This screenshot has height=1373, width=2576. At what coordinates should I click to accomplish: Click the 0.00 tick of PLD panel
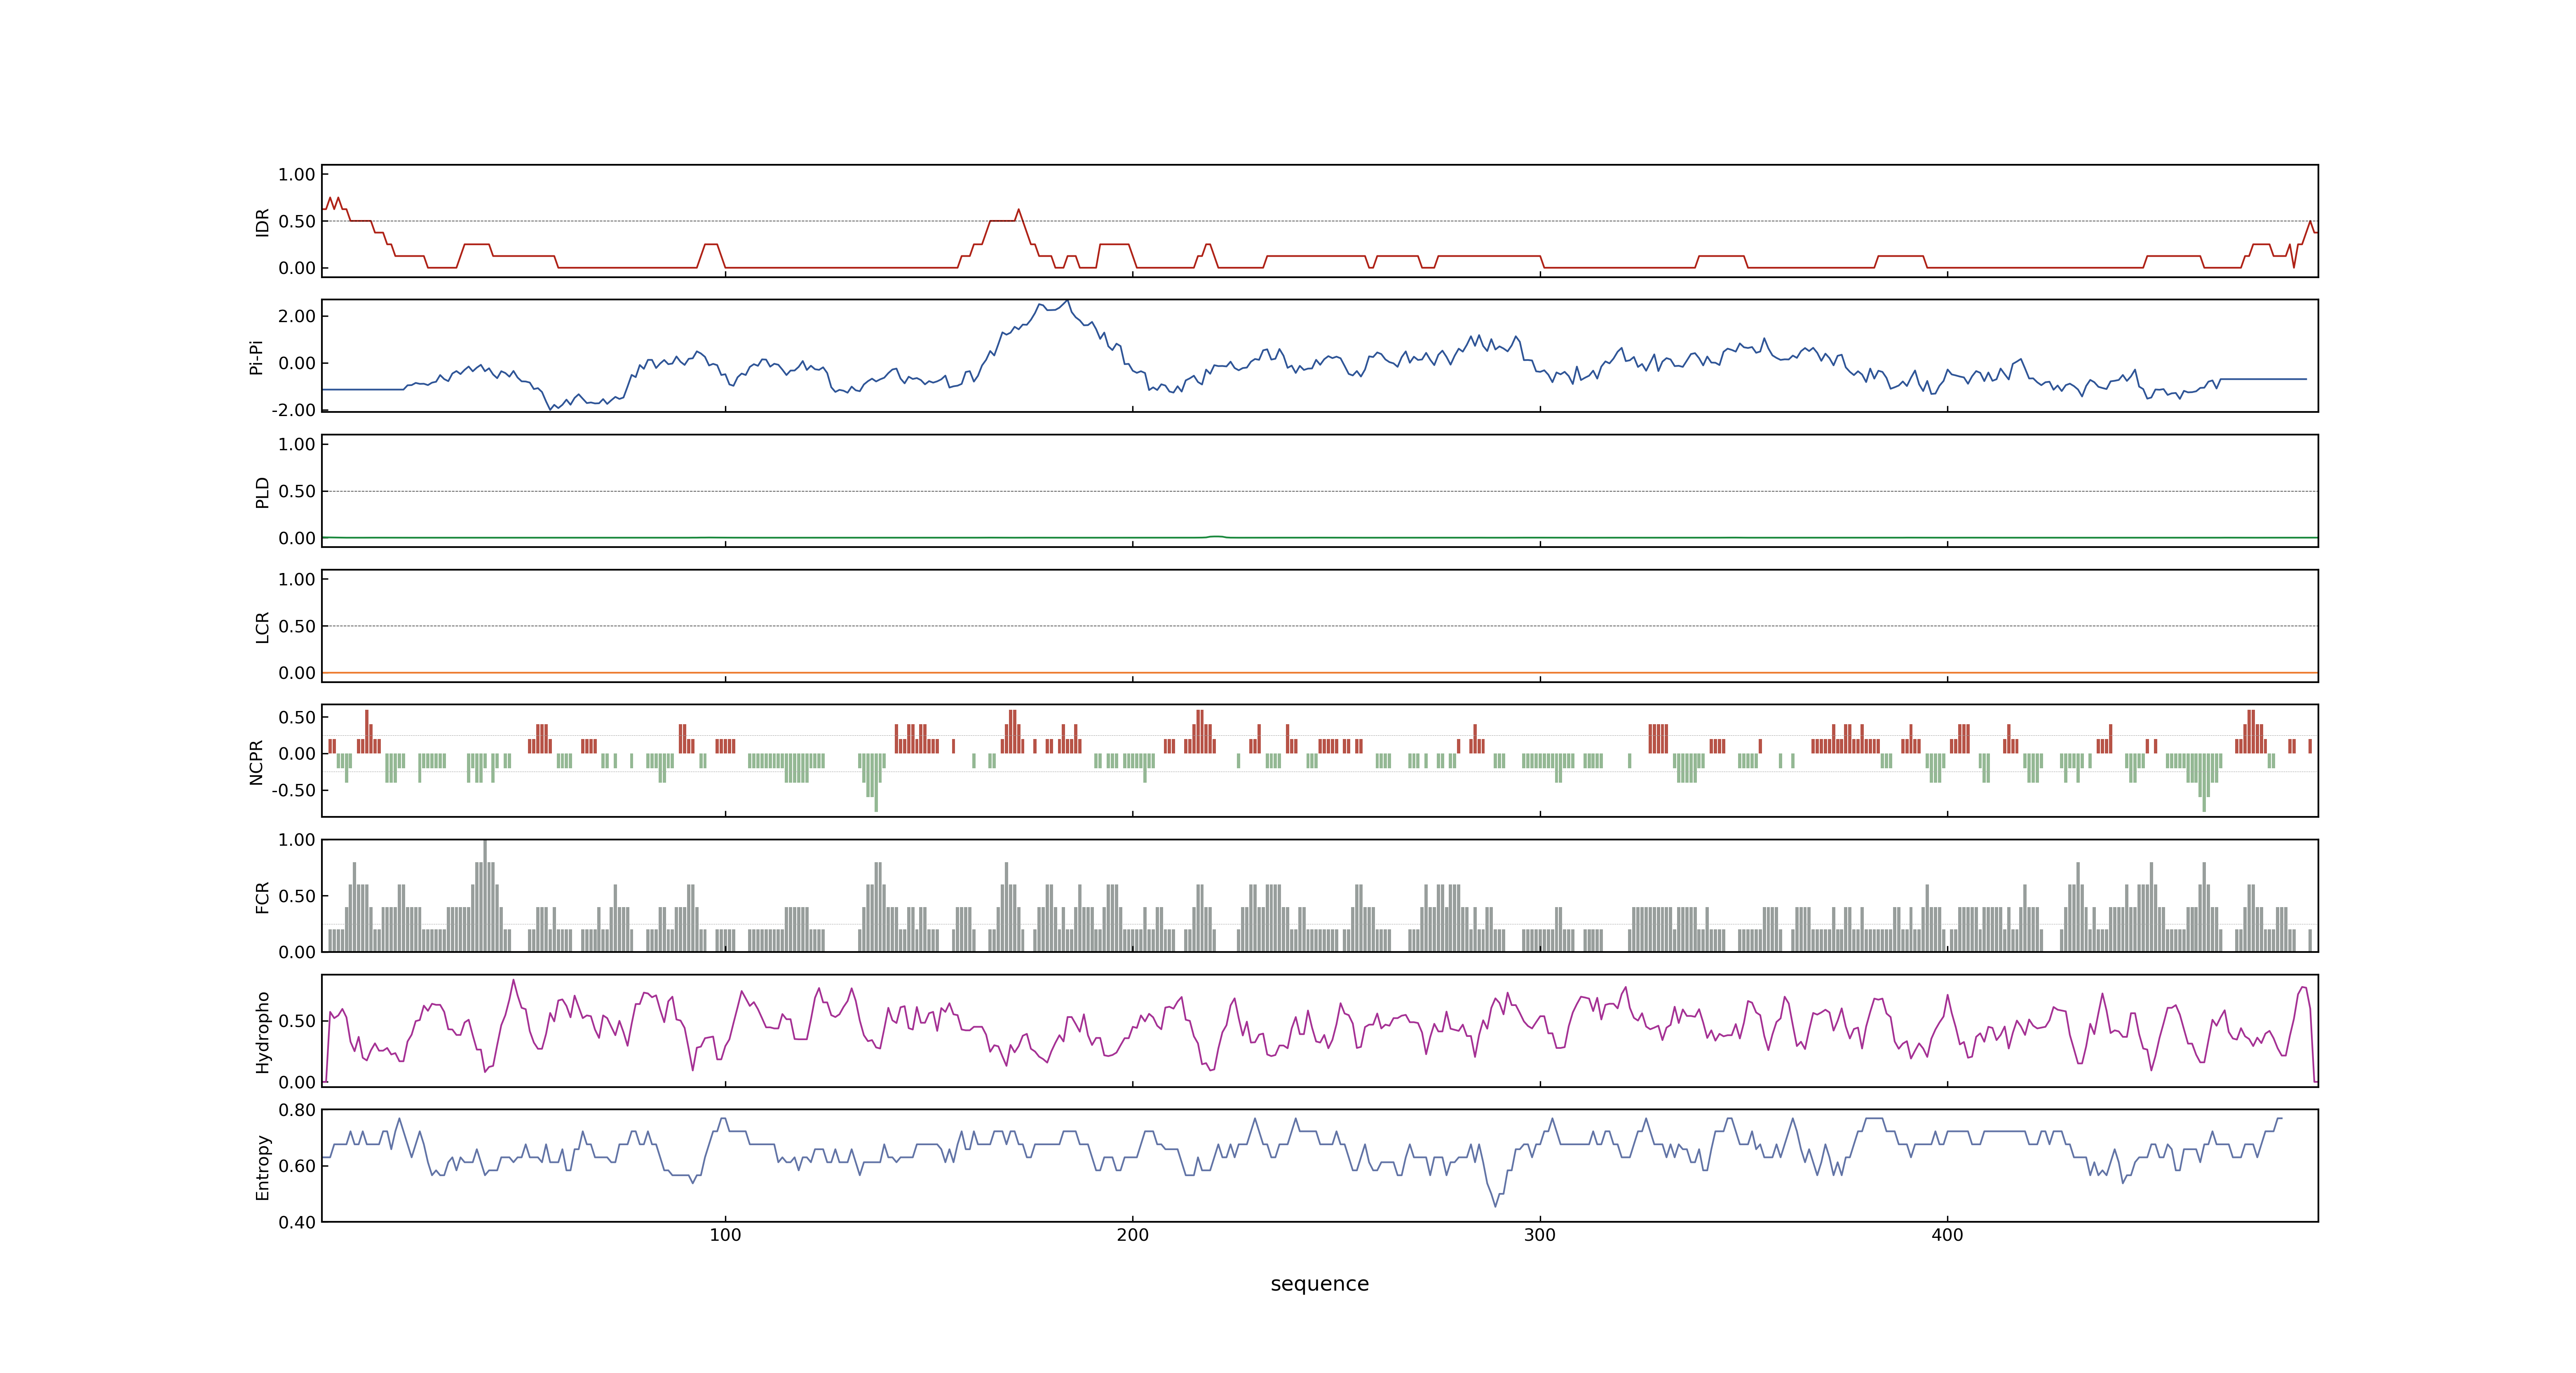pos(297,538)
